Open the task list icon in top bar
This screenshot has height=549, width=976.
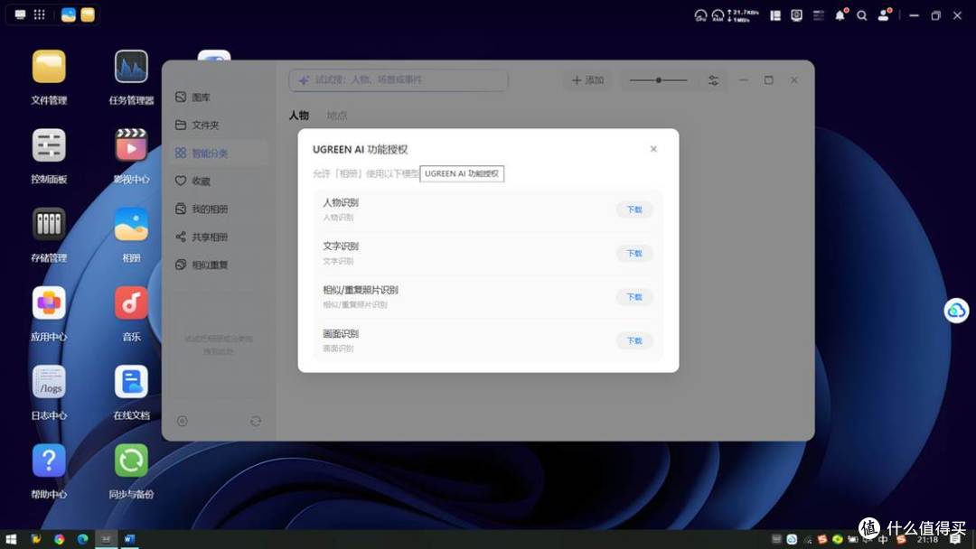(819, 15)
